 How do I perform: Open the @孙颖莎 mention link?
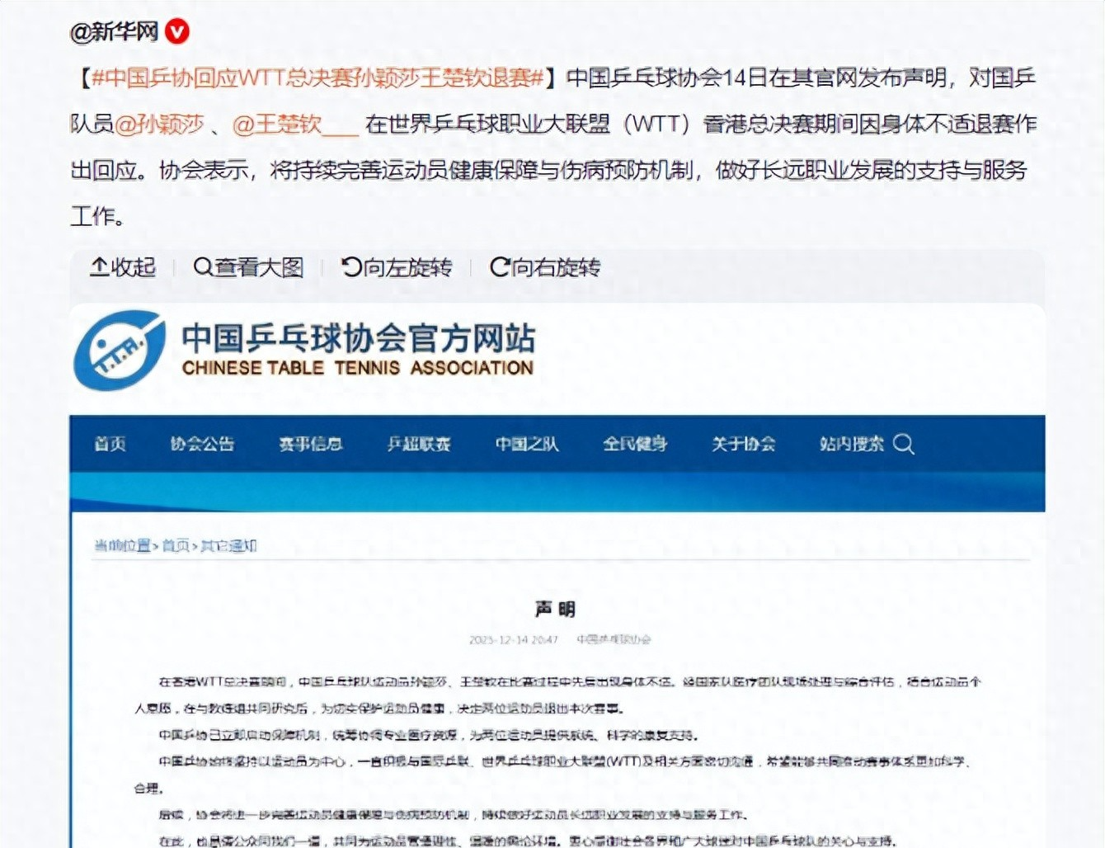159,124
